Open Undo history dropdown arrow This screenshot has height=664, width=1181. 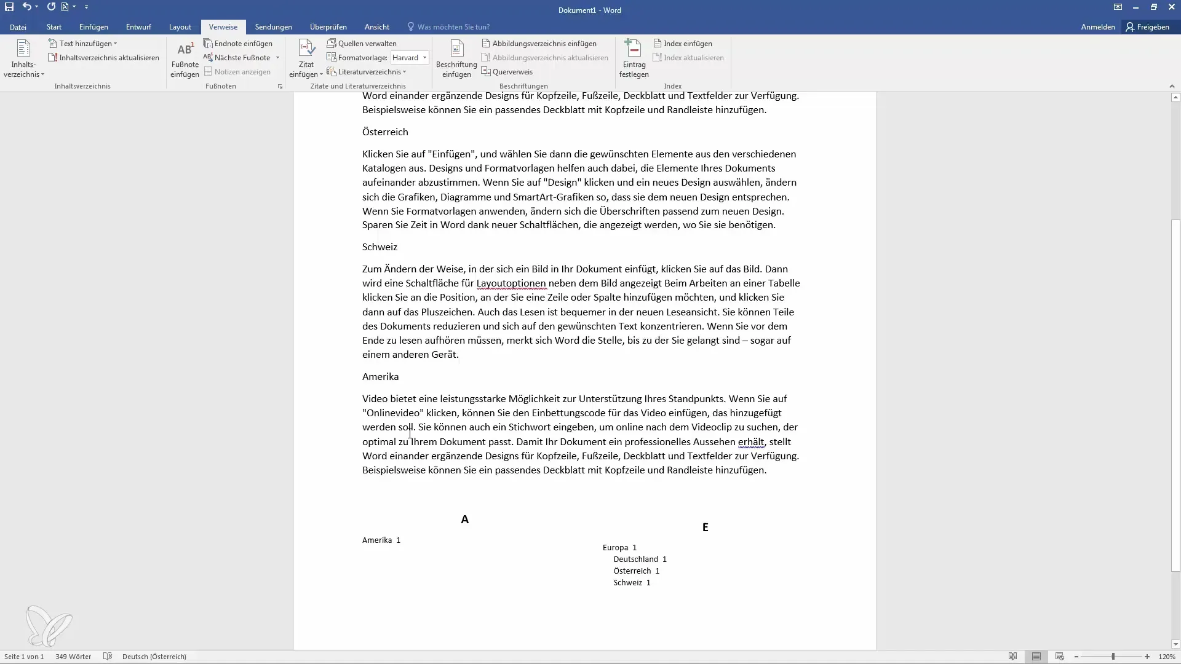37,7
